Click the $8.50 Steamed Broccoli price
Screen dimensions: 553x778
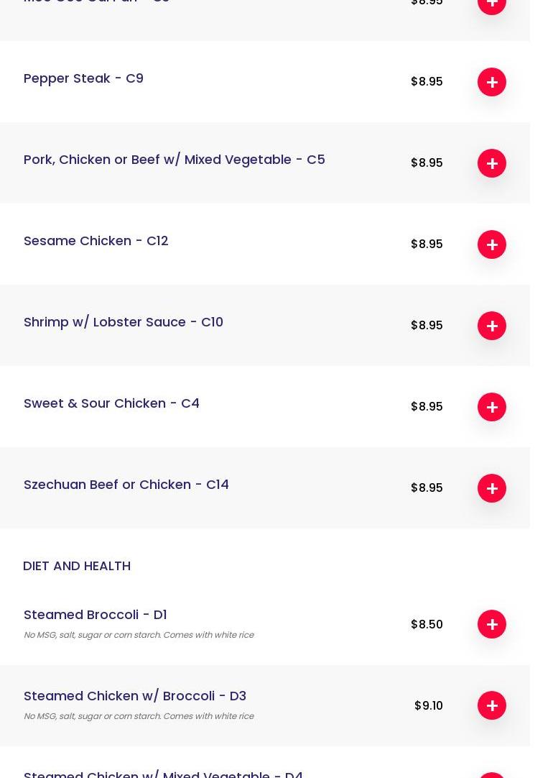tap(427, 624)
